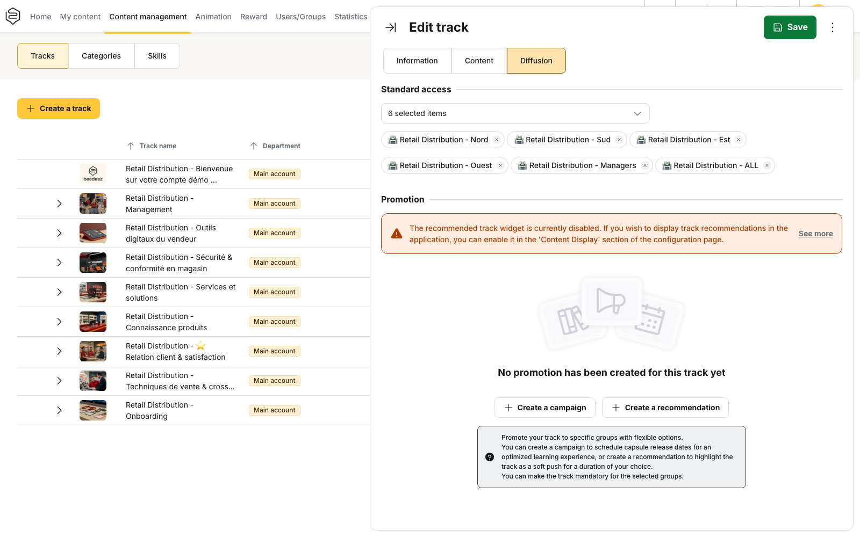The image size is (860, 537).
Task: Switch to the Information tab
Action: [x=417, y=61]
